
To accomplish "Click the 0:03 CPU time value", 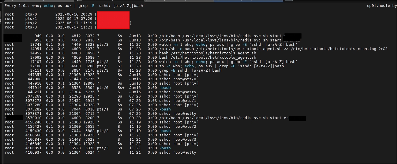I will (152, 101).
